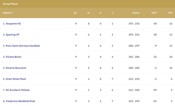The height and width of the screenshot is (106, 175).
Task: Click the W column header
Action: coord(88,13)
